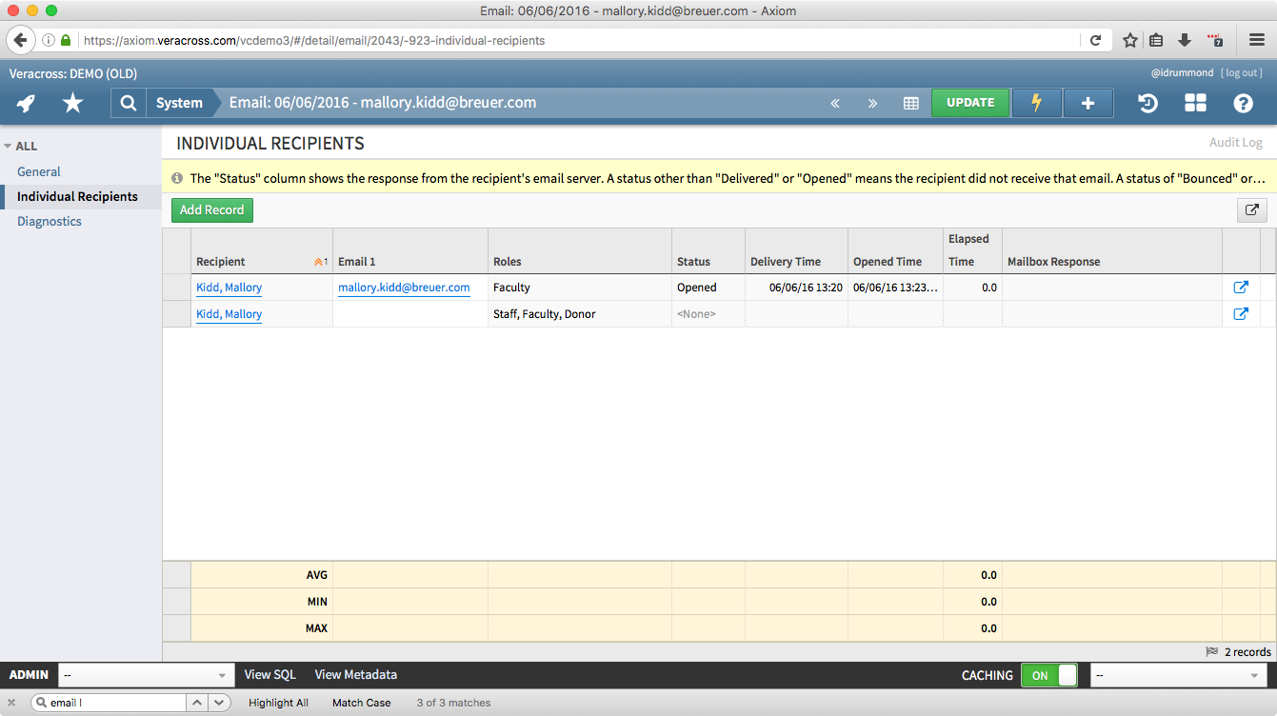The image size is (1277, 716).
Task: Click the green UPDATE button
Action: pos(969,103)
